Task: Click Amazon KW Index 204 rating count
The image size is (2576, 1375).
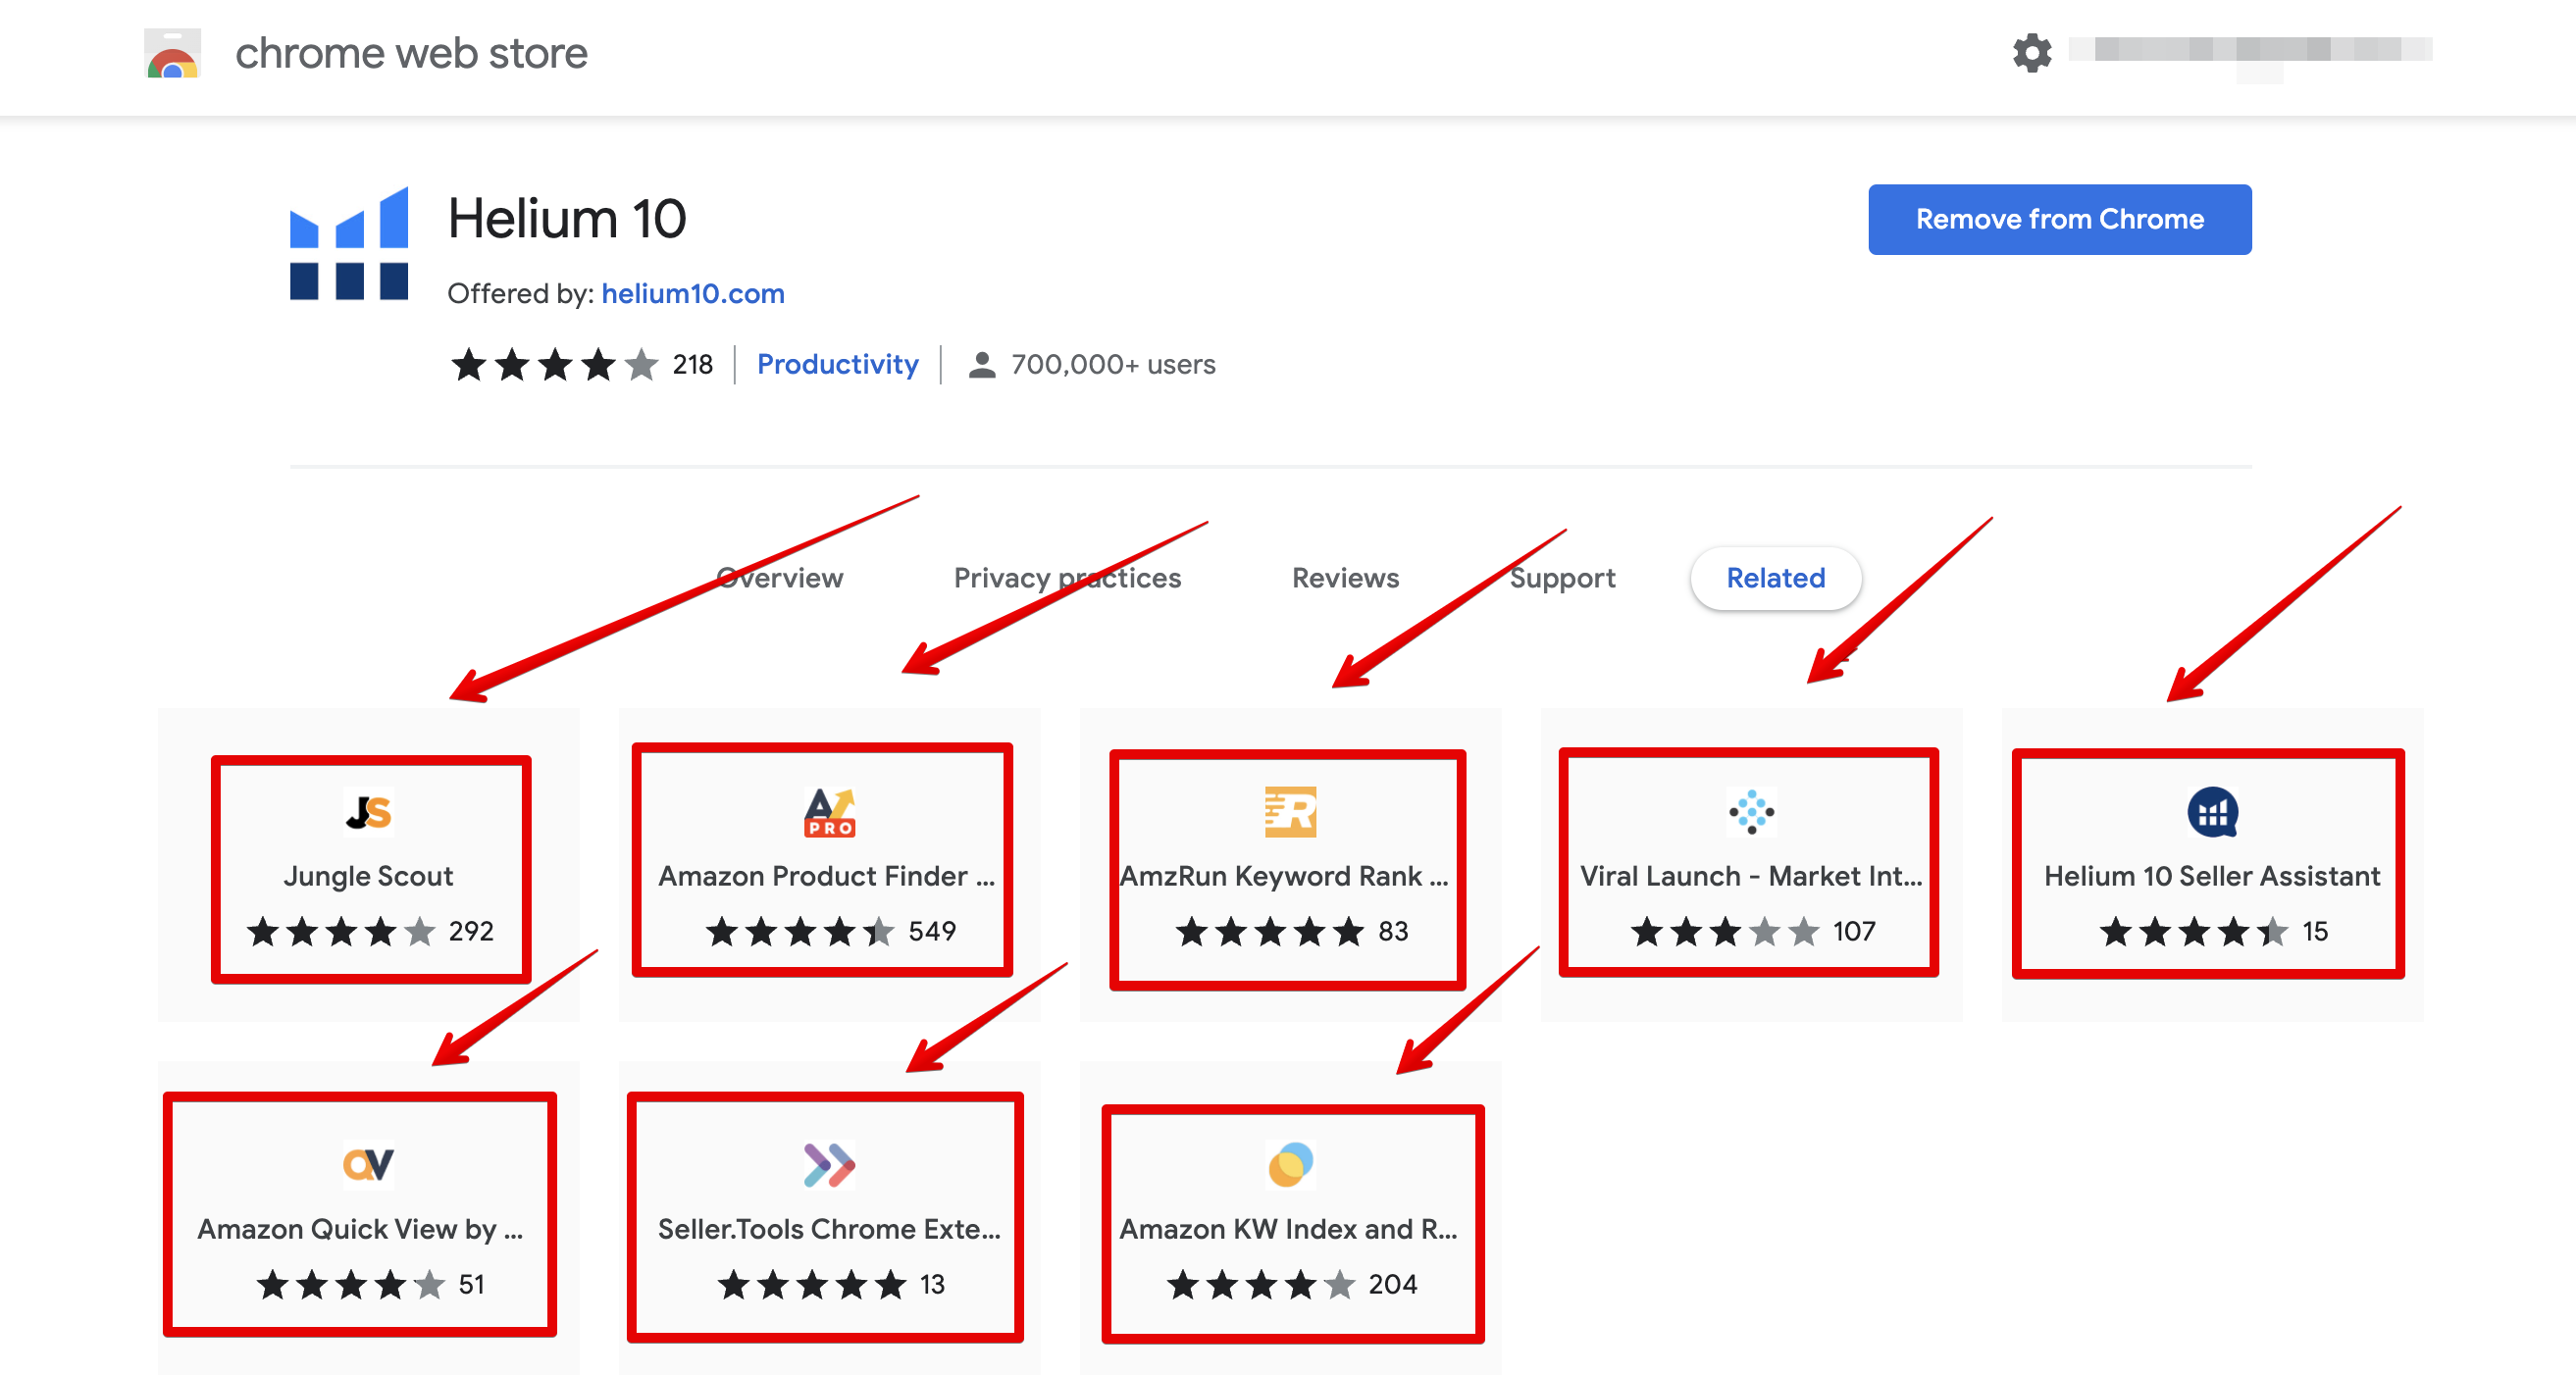Action: pyautogui.click(x=1393, y=1285)
